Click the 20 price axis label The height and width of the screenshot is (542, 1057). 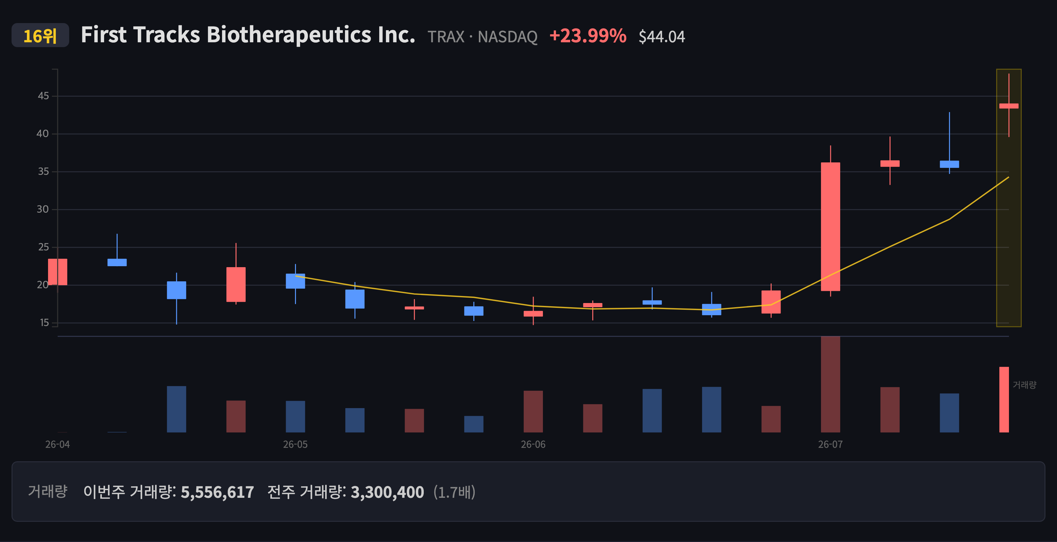coord(43,285)
